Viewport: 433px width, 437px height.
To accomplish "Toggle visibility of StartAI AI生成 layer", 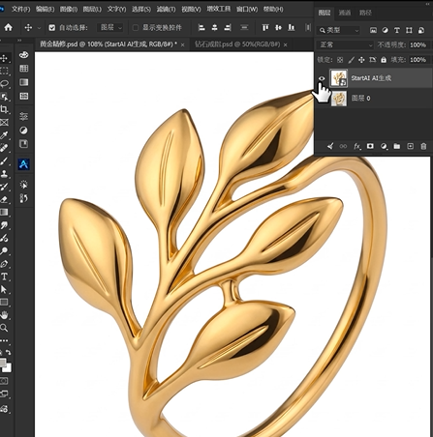I will [x=322, y=78].
